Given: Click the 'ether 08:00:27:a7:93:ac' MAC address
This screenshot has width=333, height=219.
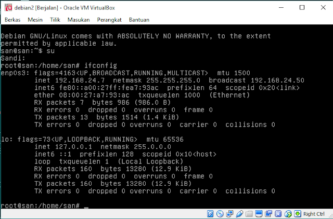Looking at the screenshot, I should [82, 95].
